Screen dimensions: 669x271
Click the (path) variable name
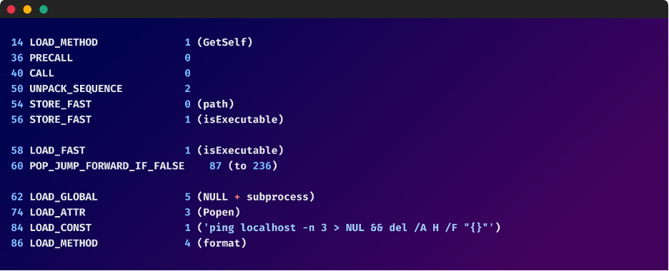tap(215, 104)
